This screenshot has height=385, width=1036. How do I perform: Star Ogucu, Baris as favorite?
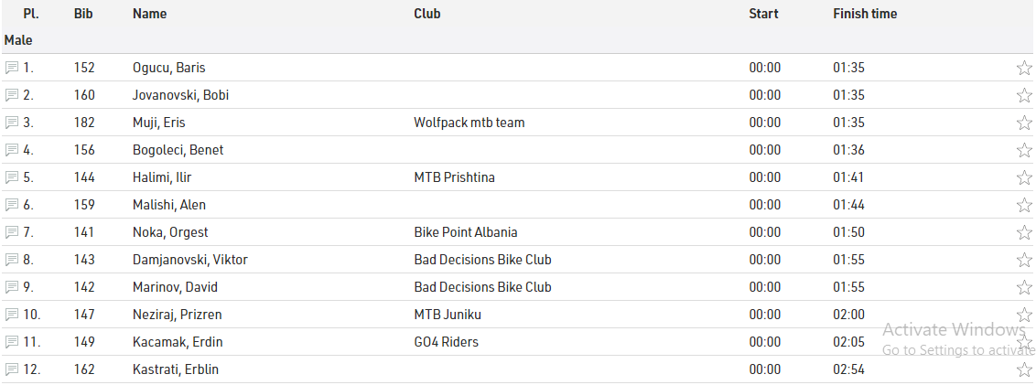(x=1024, y=68)
